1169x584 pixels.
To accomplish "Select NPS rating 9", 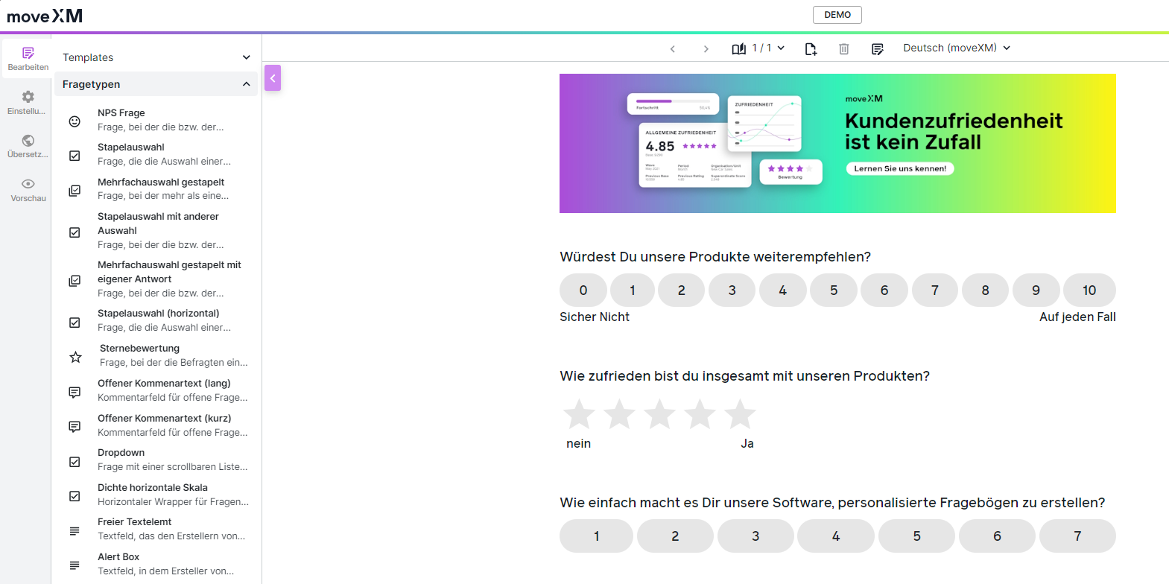I will click(x=1036, y=291).
